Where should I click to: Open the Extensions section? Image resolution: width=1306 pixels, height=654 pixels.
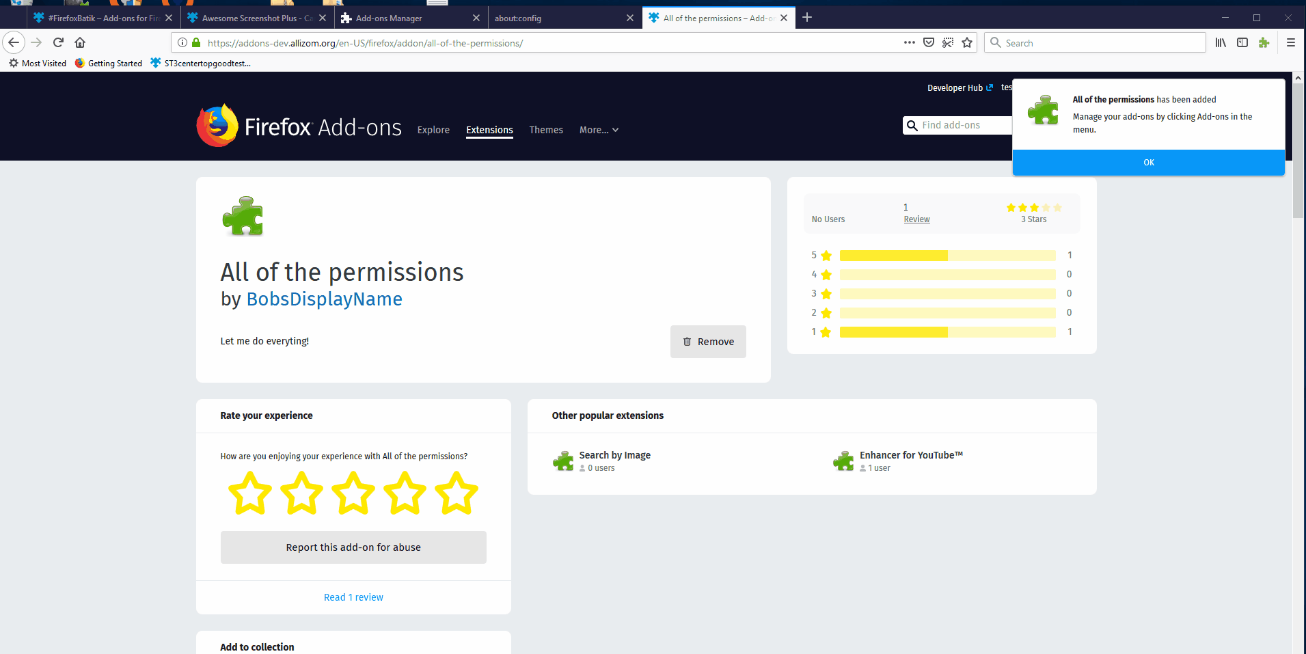click(x=489, y=130)
